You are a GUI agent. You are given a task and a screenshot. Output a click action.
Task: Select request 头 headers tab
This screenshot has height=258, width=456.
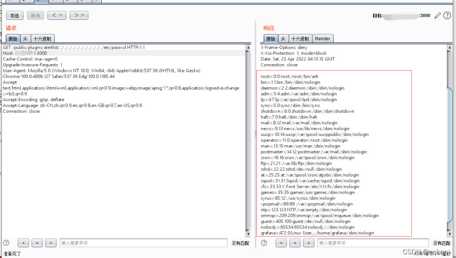click(x=26, y=39)
